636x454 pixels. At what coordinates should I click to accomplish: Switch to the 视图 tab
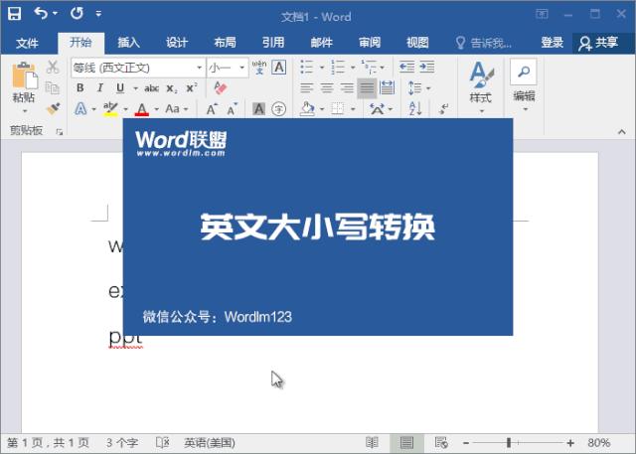coord(417,42)
